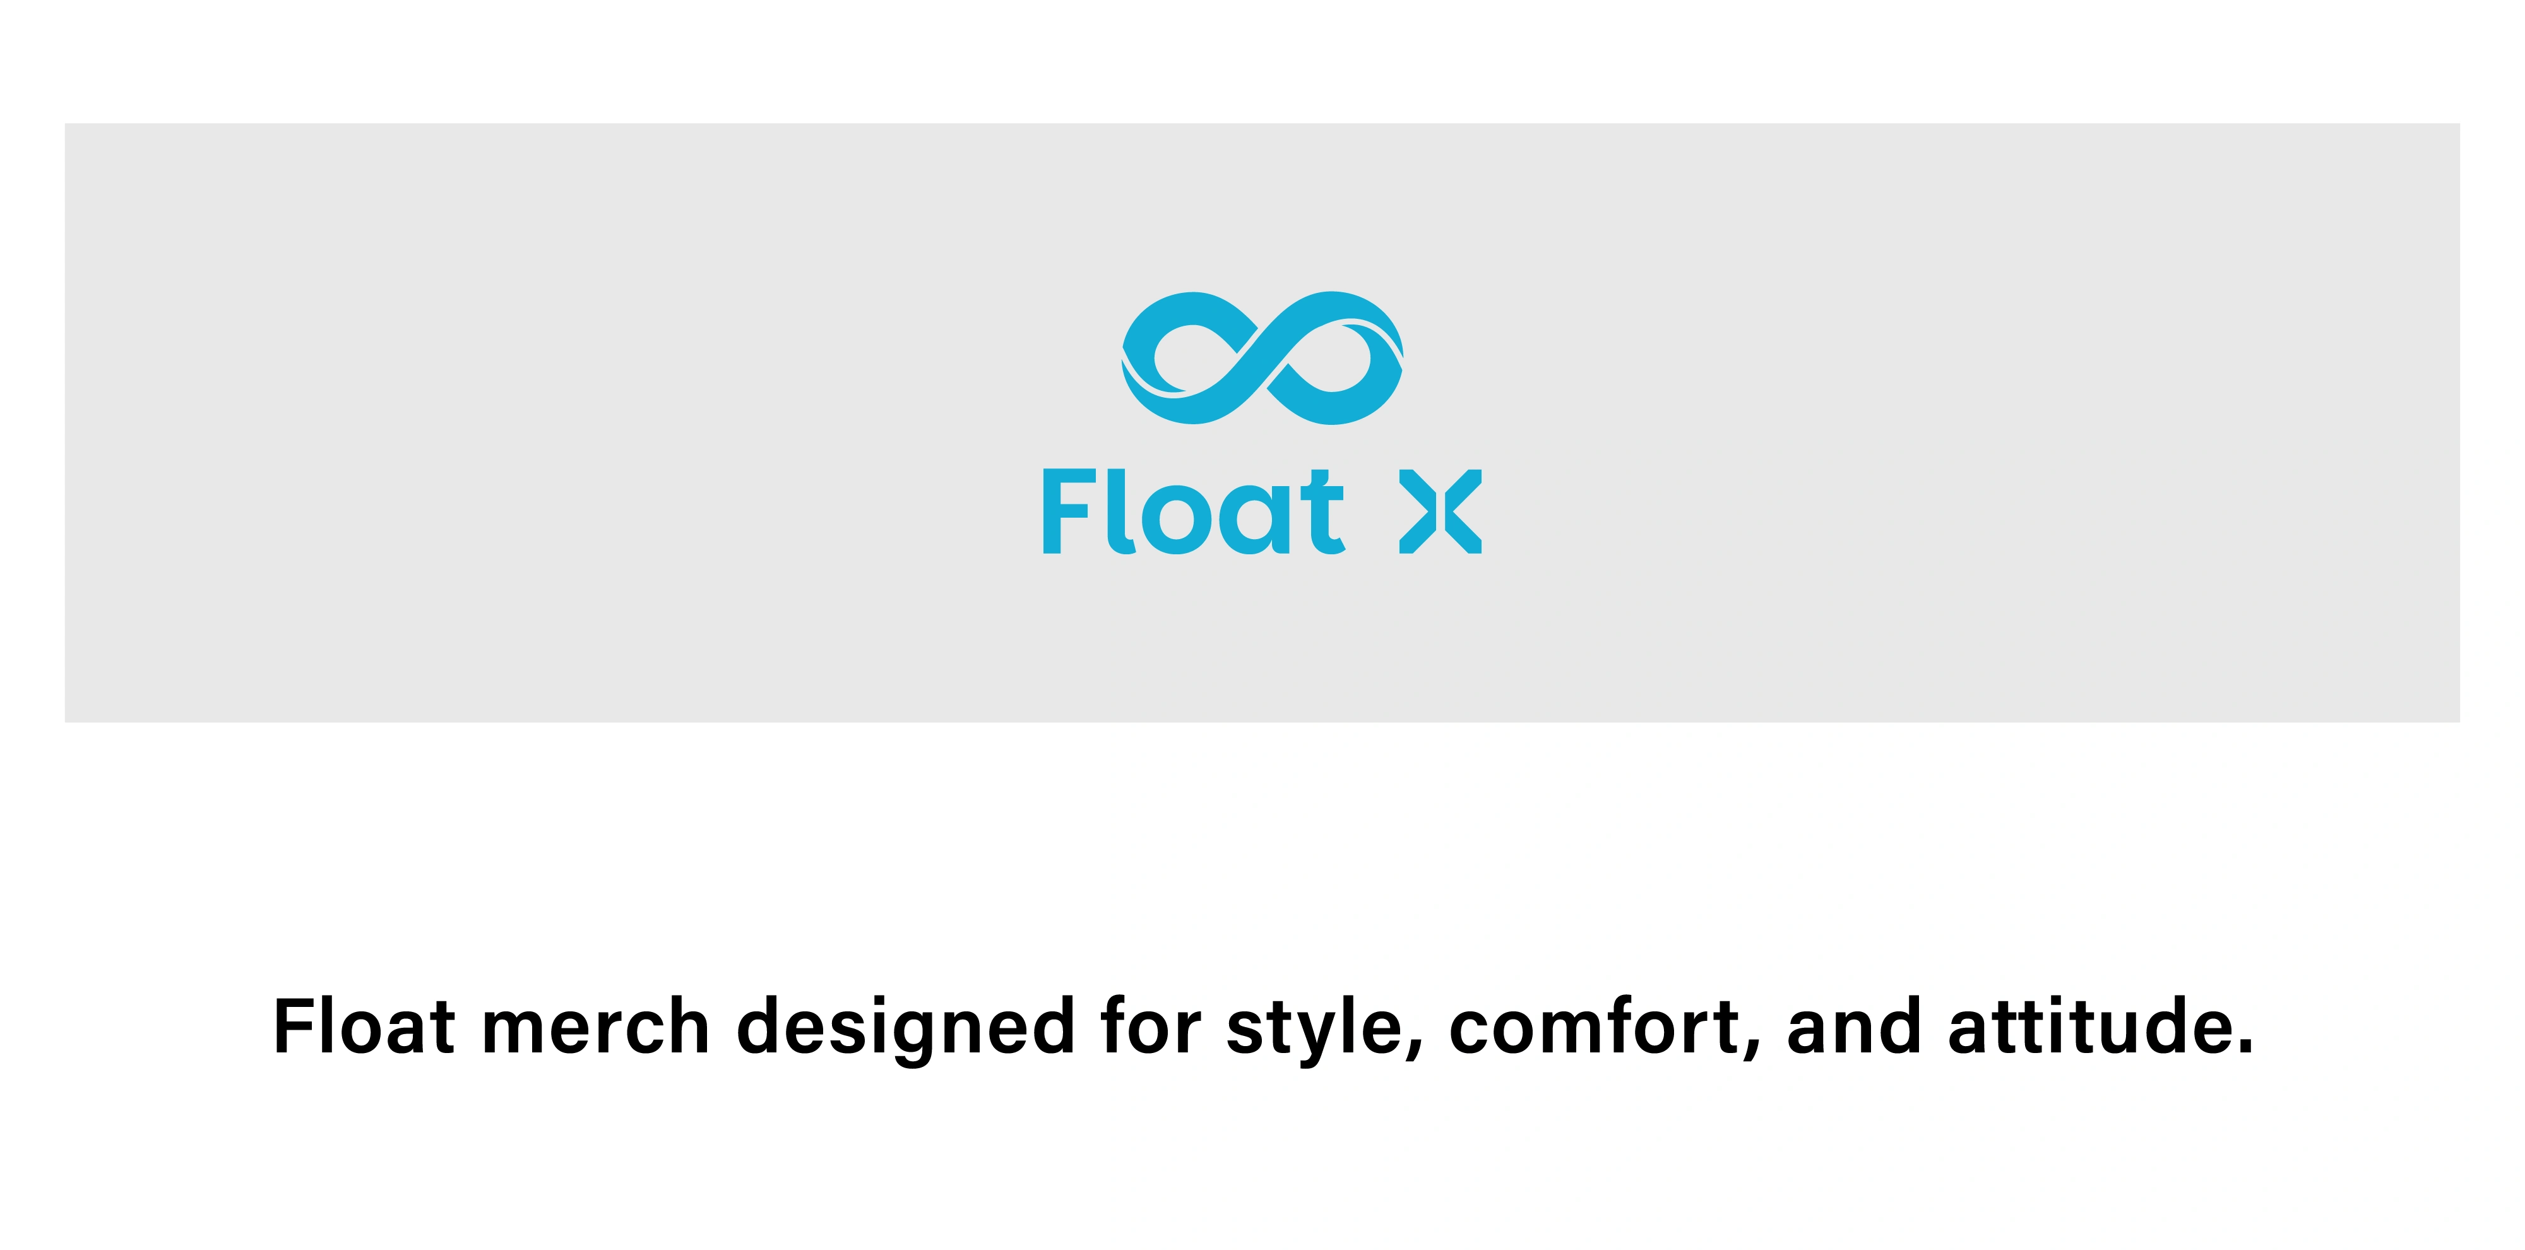The image size is (2525, 1250).
Task: Click the word "and" in the tagline
Action: click(1855, 1027)
